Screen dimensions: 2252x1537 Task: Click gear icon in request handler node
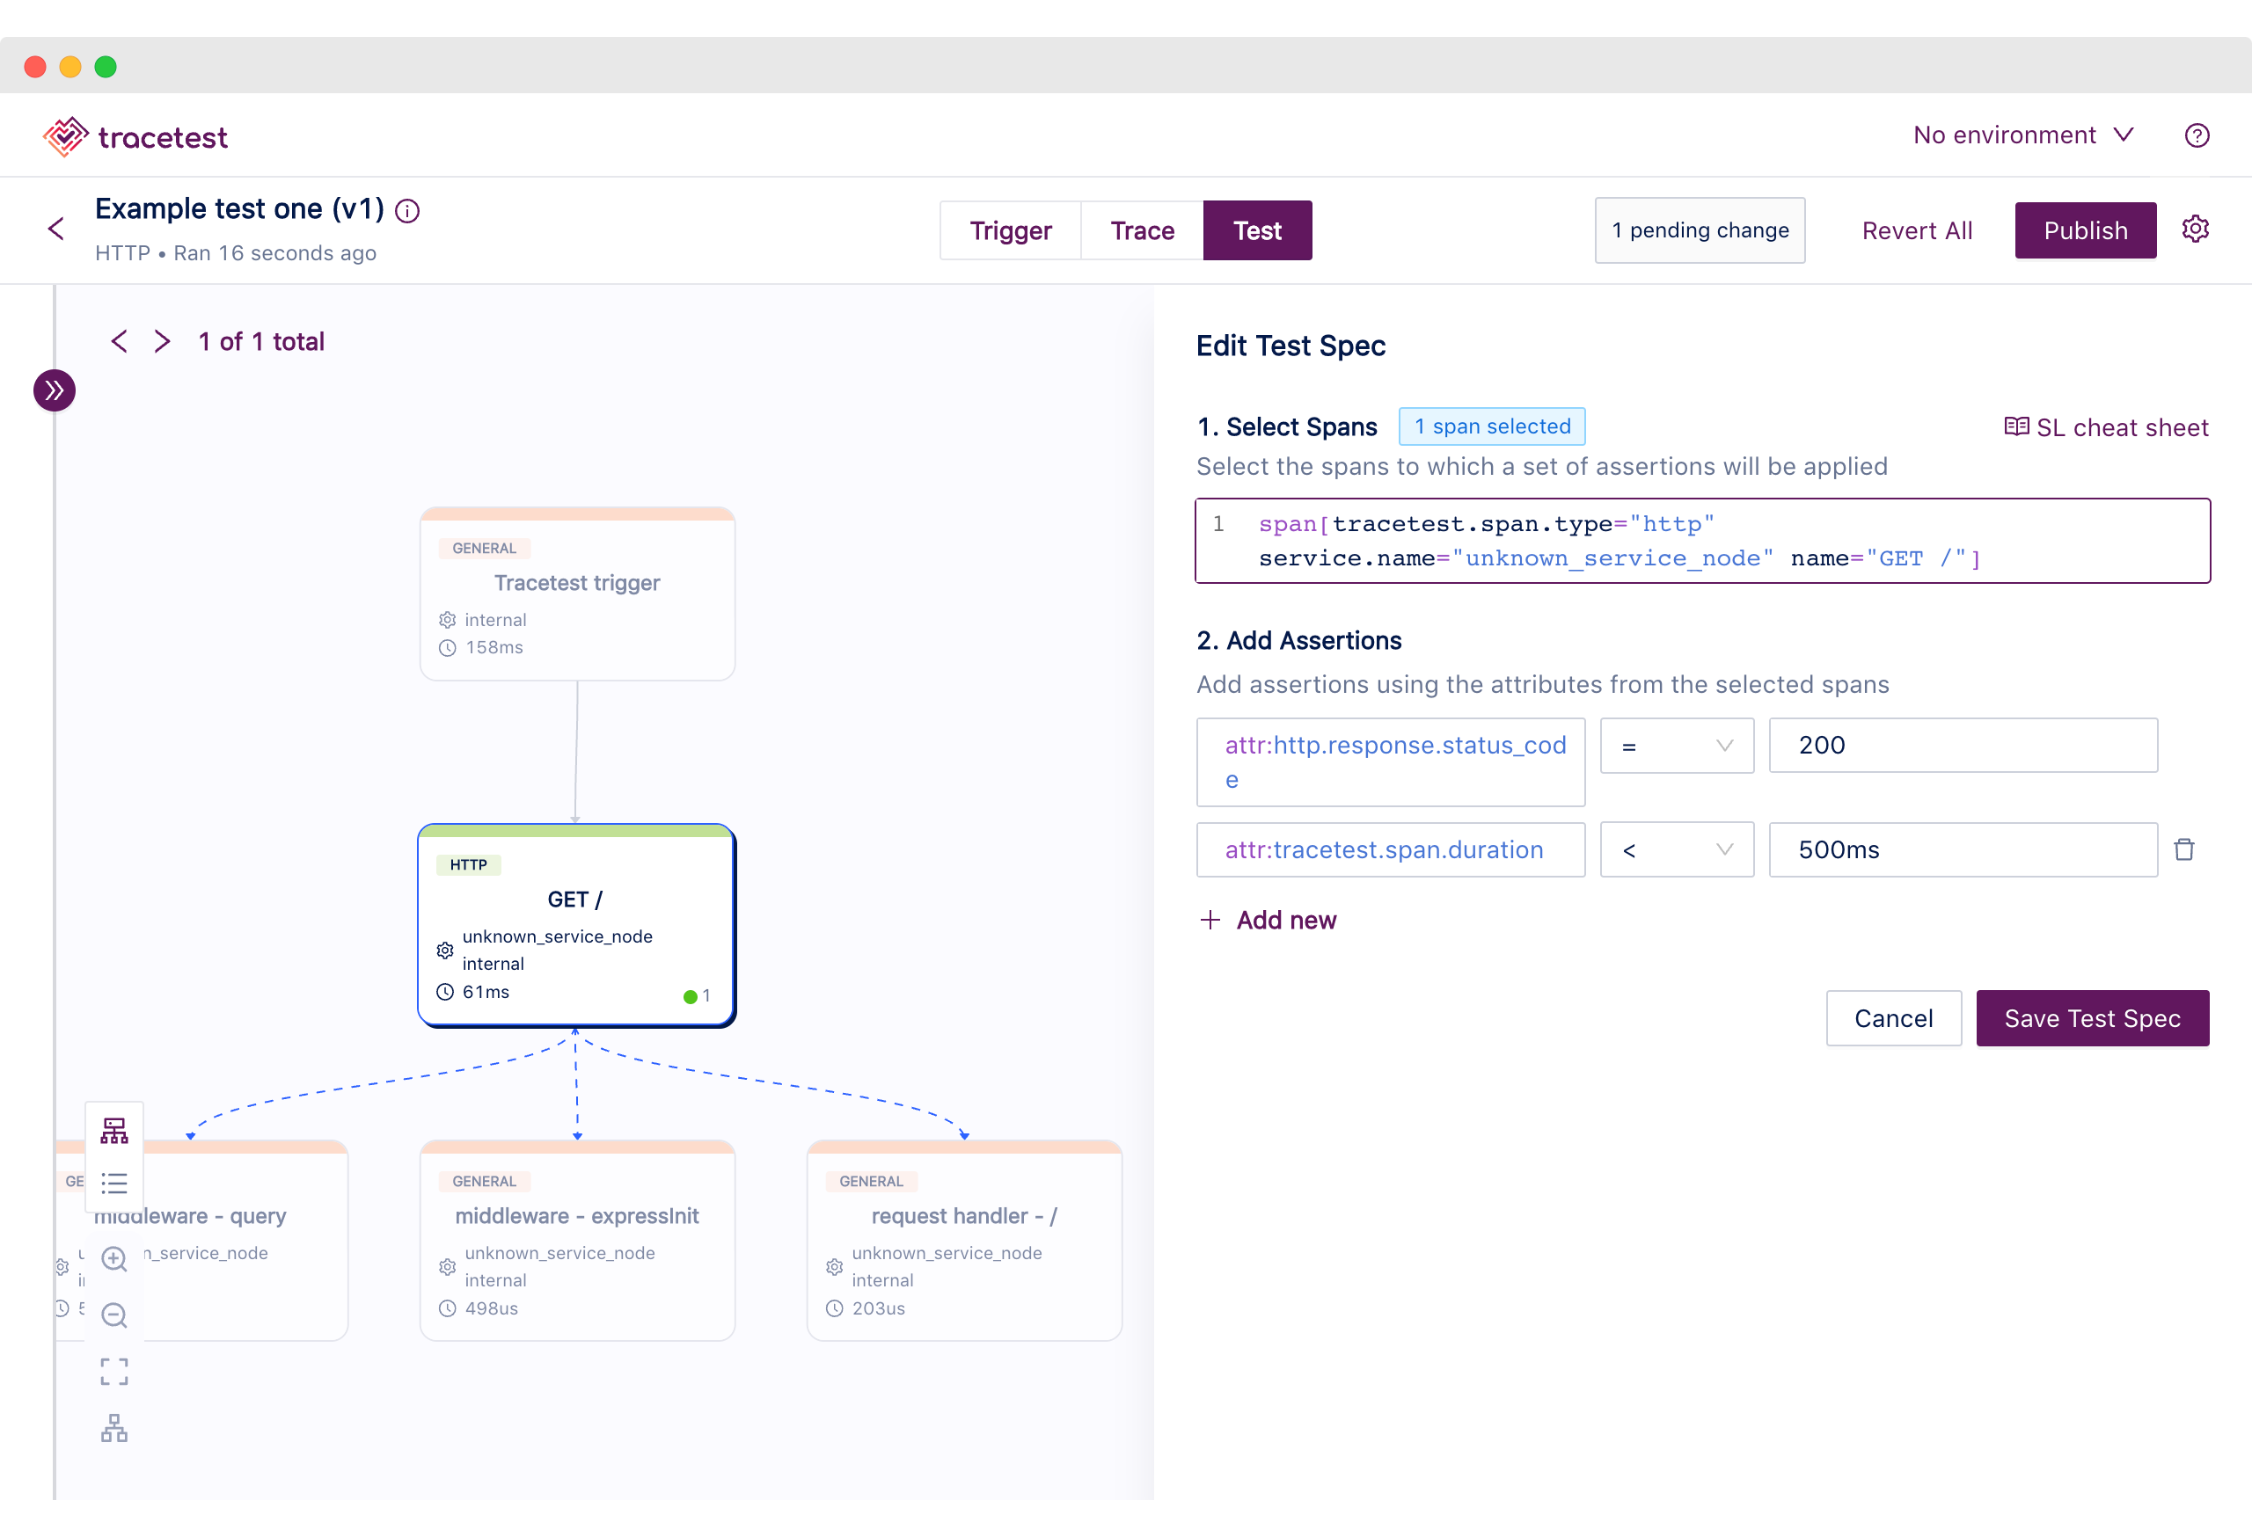[834, 1267]
